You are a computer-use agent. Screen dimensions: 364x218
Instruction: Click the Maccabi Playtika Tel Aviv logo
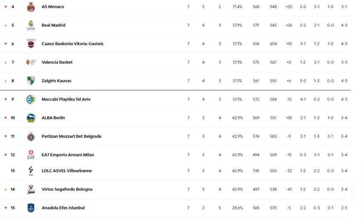tap(31, 99)
